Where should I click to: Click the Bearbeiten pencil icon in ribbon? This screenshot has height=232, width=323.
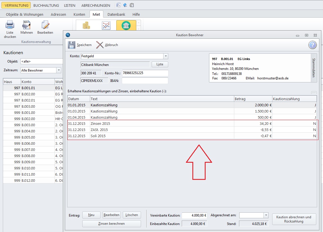[45, 26]
